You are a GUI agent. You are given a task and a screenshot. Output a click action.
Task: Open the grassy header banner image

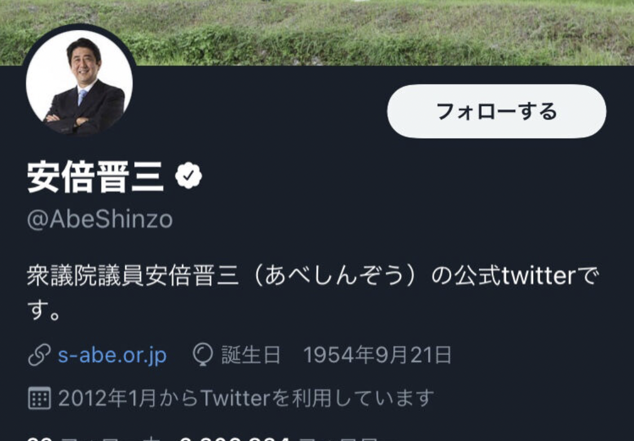[317, 32]
